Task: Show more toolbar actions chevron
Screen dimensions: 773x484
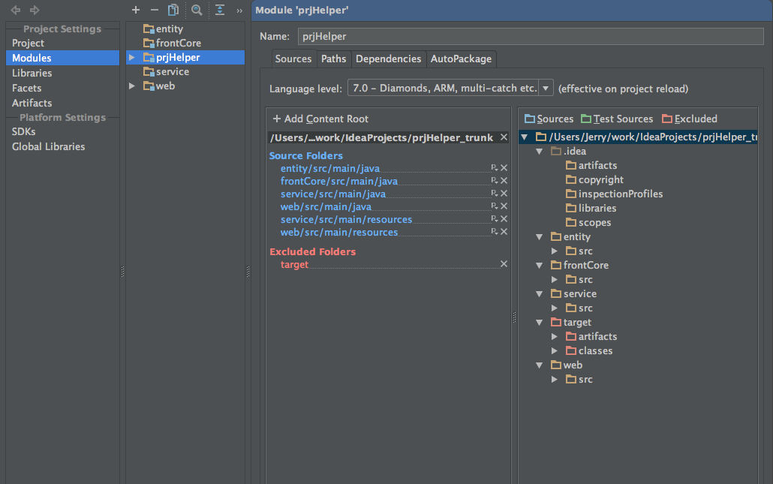Action: point(239,11)
